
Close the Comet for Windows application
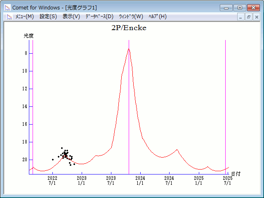click(x=253, y=8)
